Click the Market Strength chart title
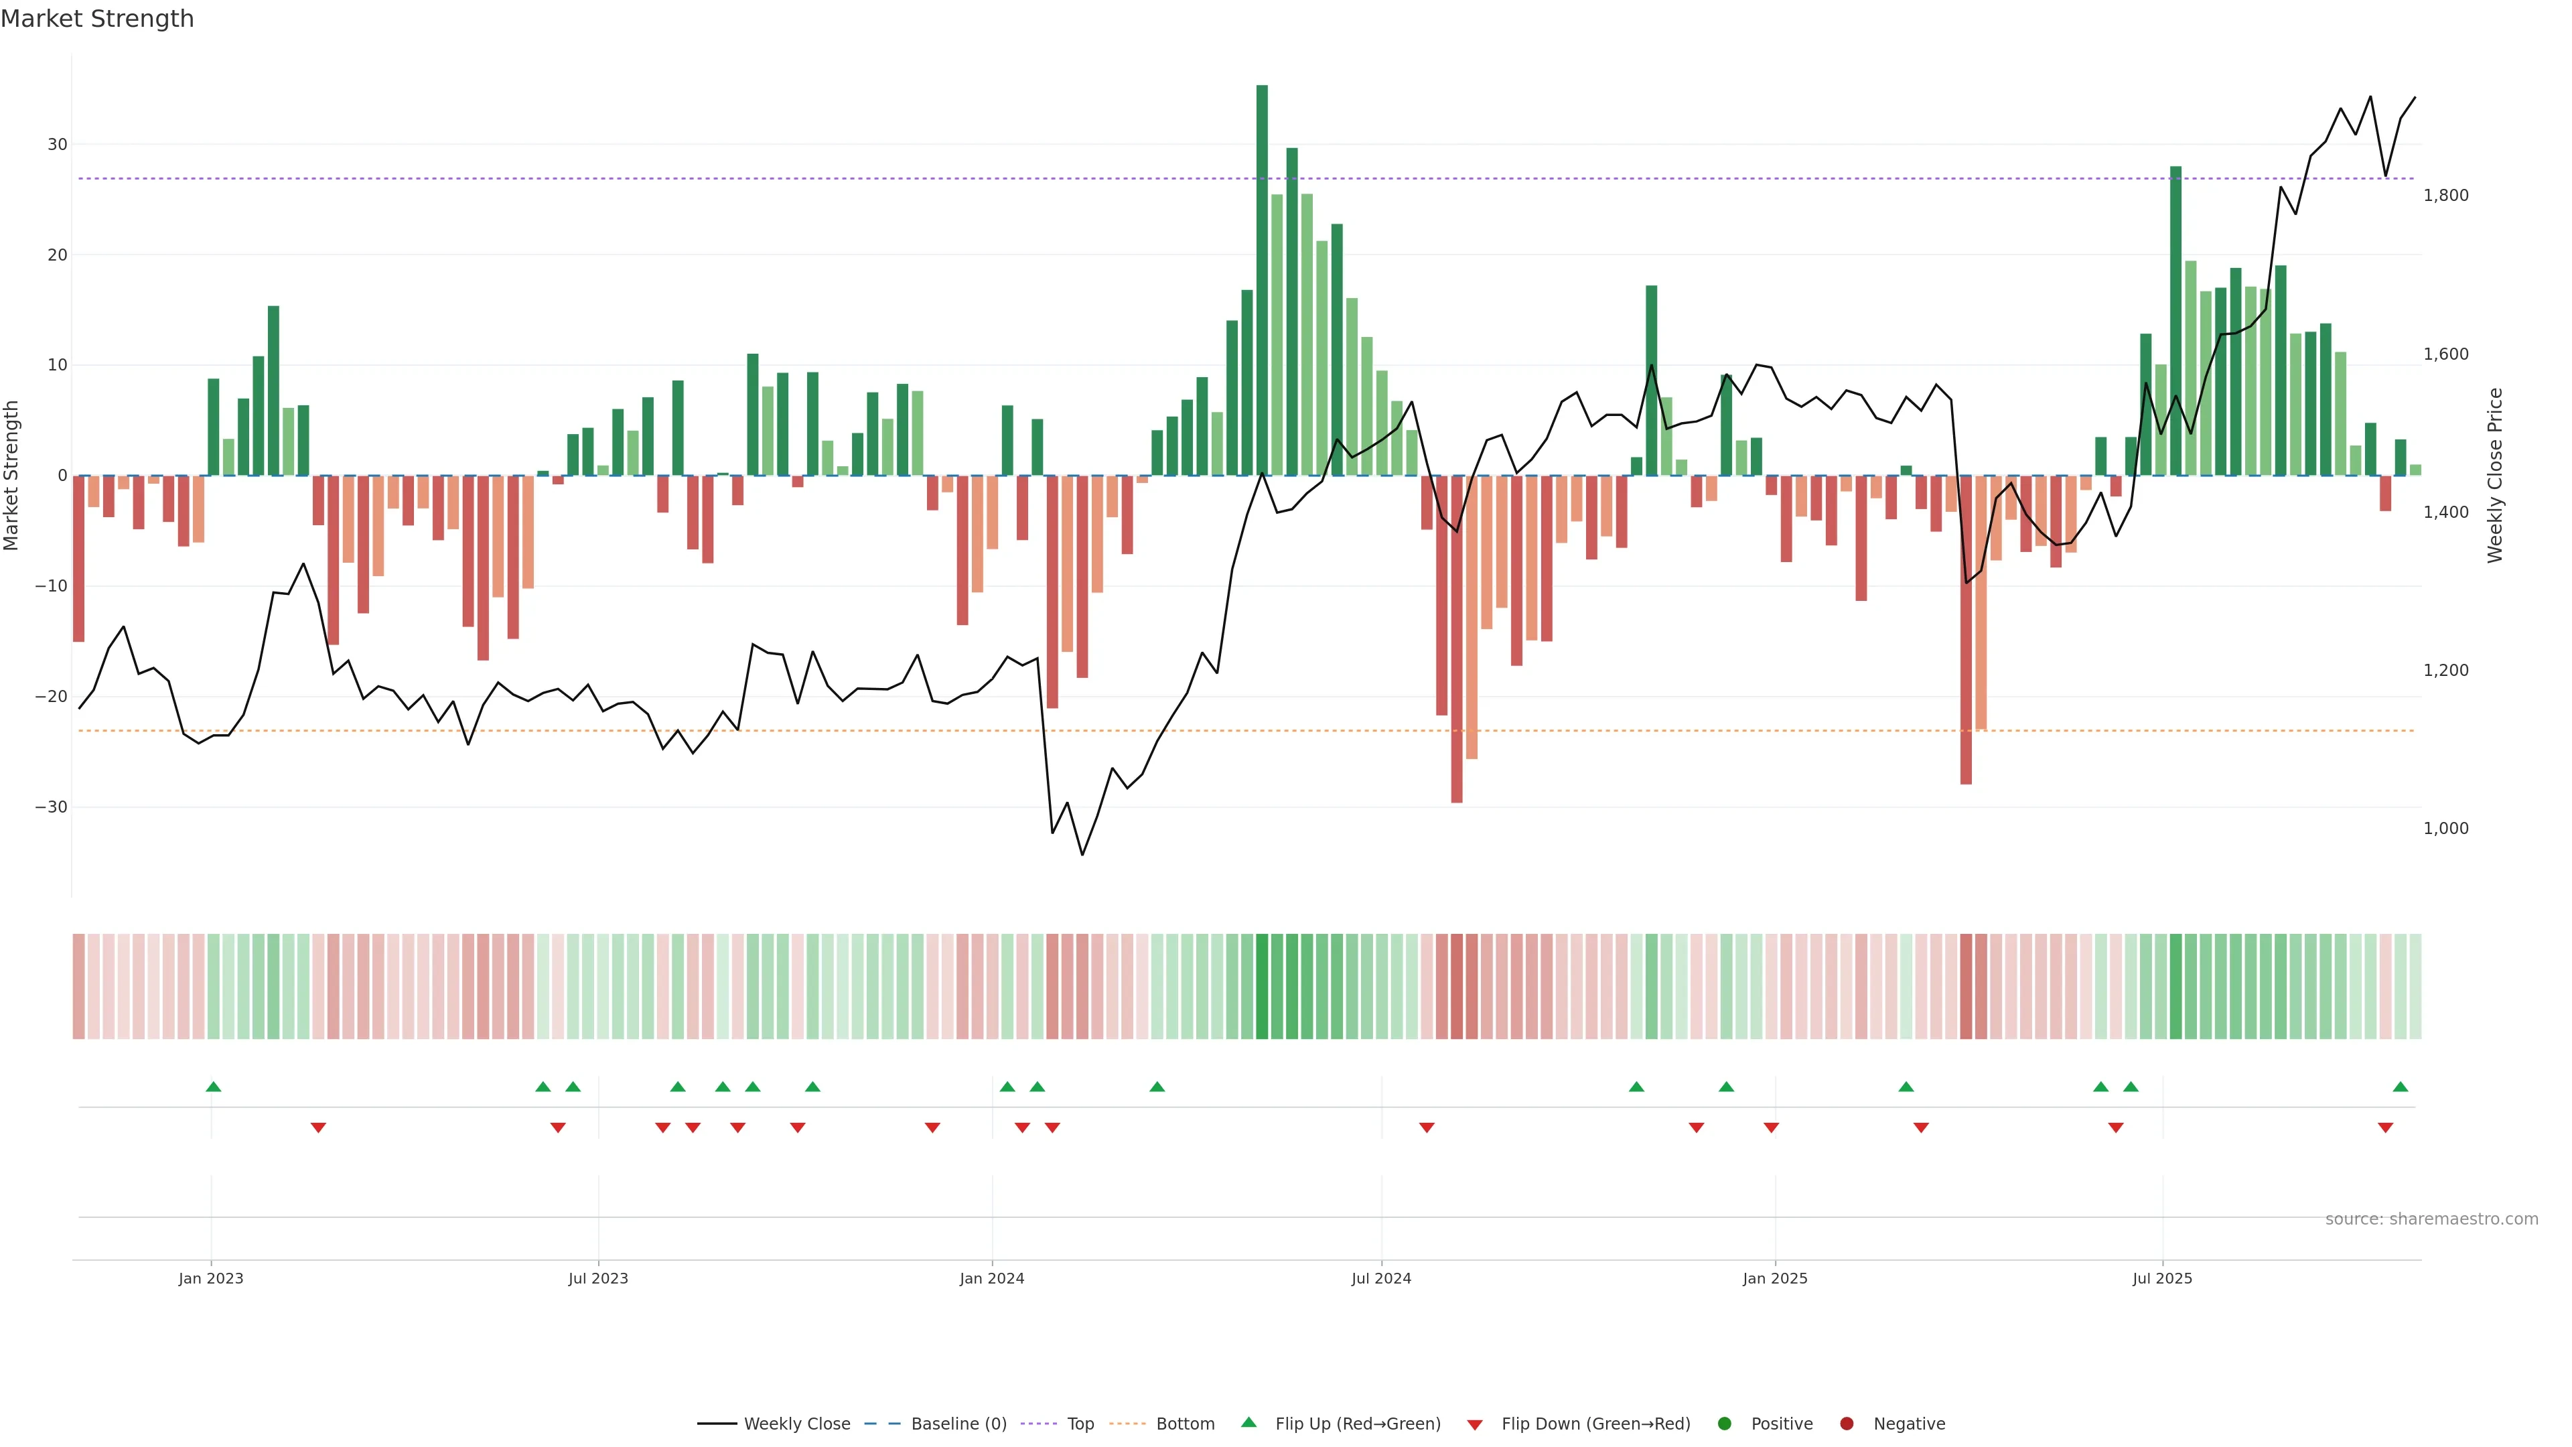 [x=97, y=19]
